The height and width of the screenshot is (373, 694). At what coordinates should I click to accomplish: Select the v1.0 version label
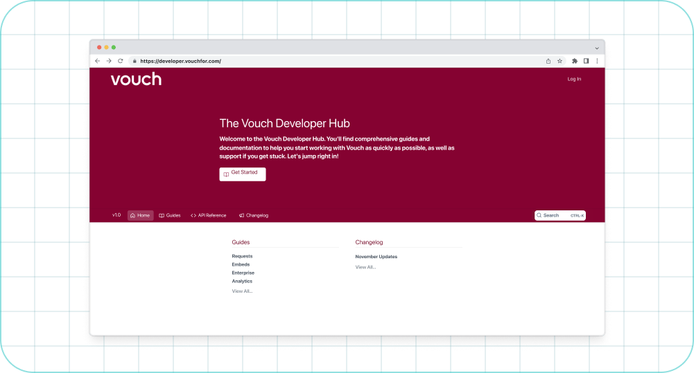coord(116,215)
